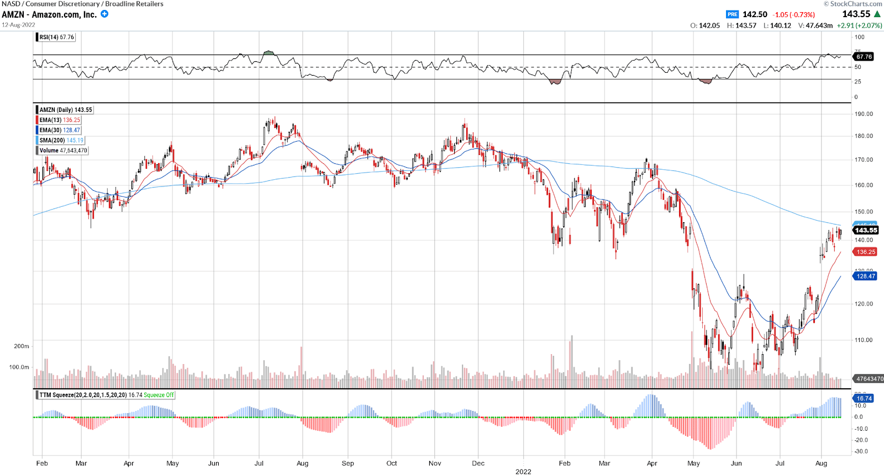Select the blue EMA(30) legend color marker
Image resolution: width=884 pixels, height=476 pixels.
(37, 130)
